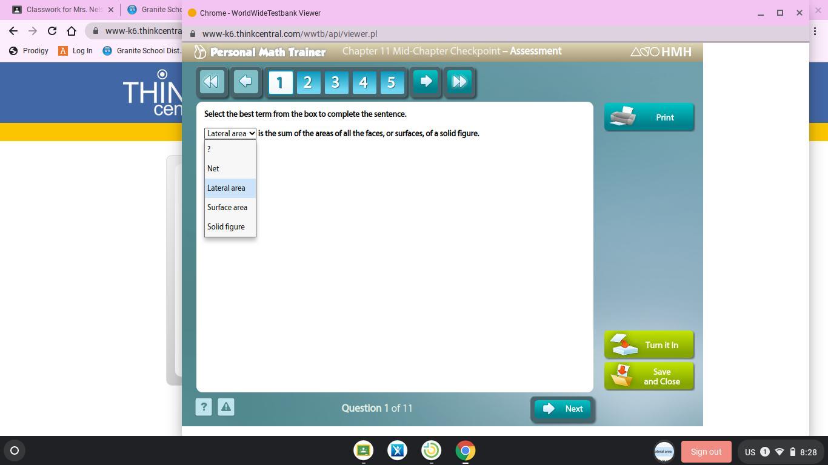Open the green swirl app in shelf

432,450
